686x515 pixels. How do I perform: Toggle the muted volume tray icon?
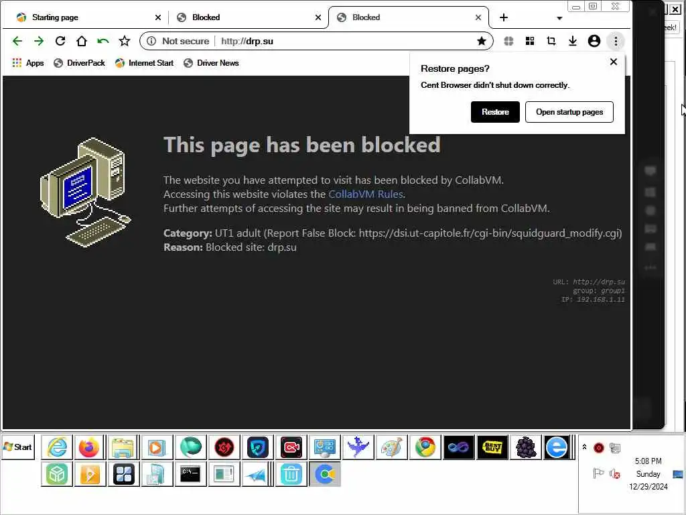click(615, 474)
